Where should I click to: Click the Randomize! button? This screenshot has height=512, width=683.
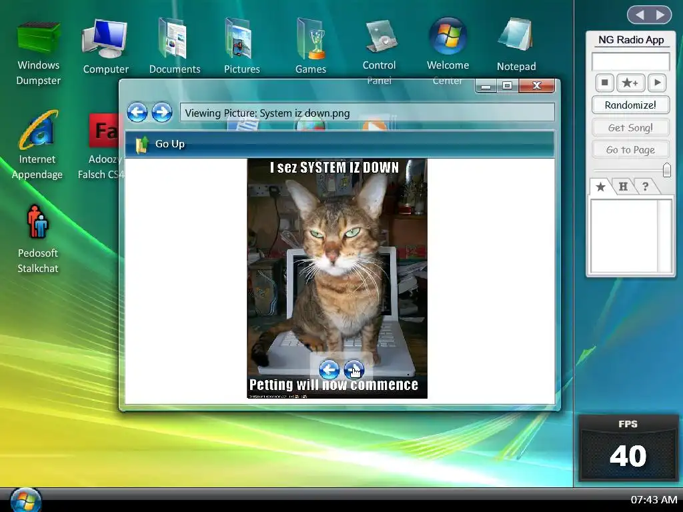point(630,105)
